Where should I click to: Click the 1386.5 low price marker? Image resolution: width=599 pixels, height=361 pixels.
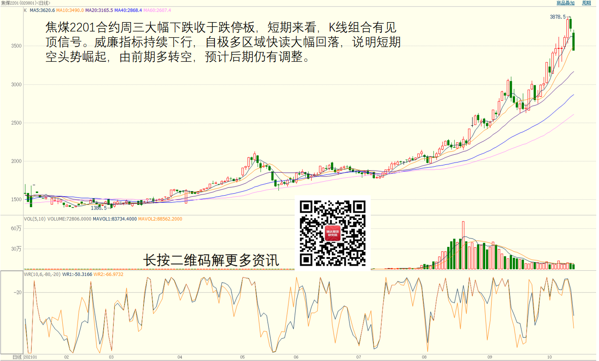[99, 208]
